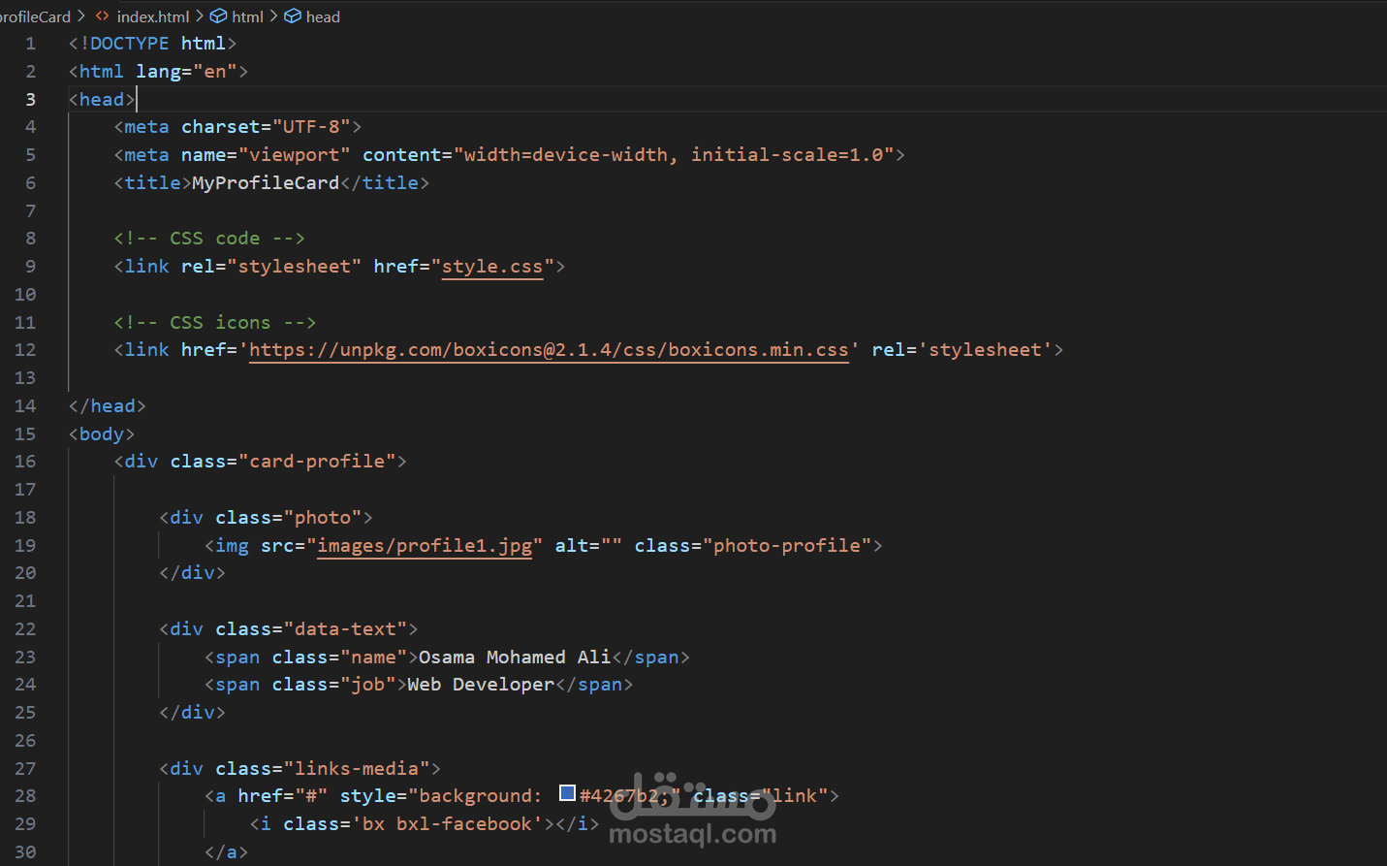Screen dimensions: 1387x866
Task: Expand the chevron after index.html breadcrumb
Action: (200, 16)
